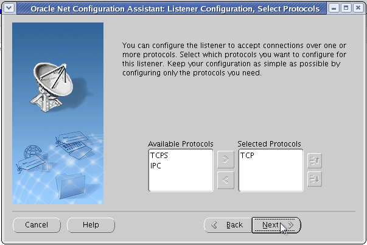Click the promote (move up) protocol icon
Screen dimensions: 367x245
pos(314,161)
